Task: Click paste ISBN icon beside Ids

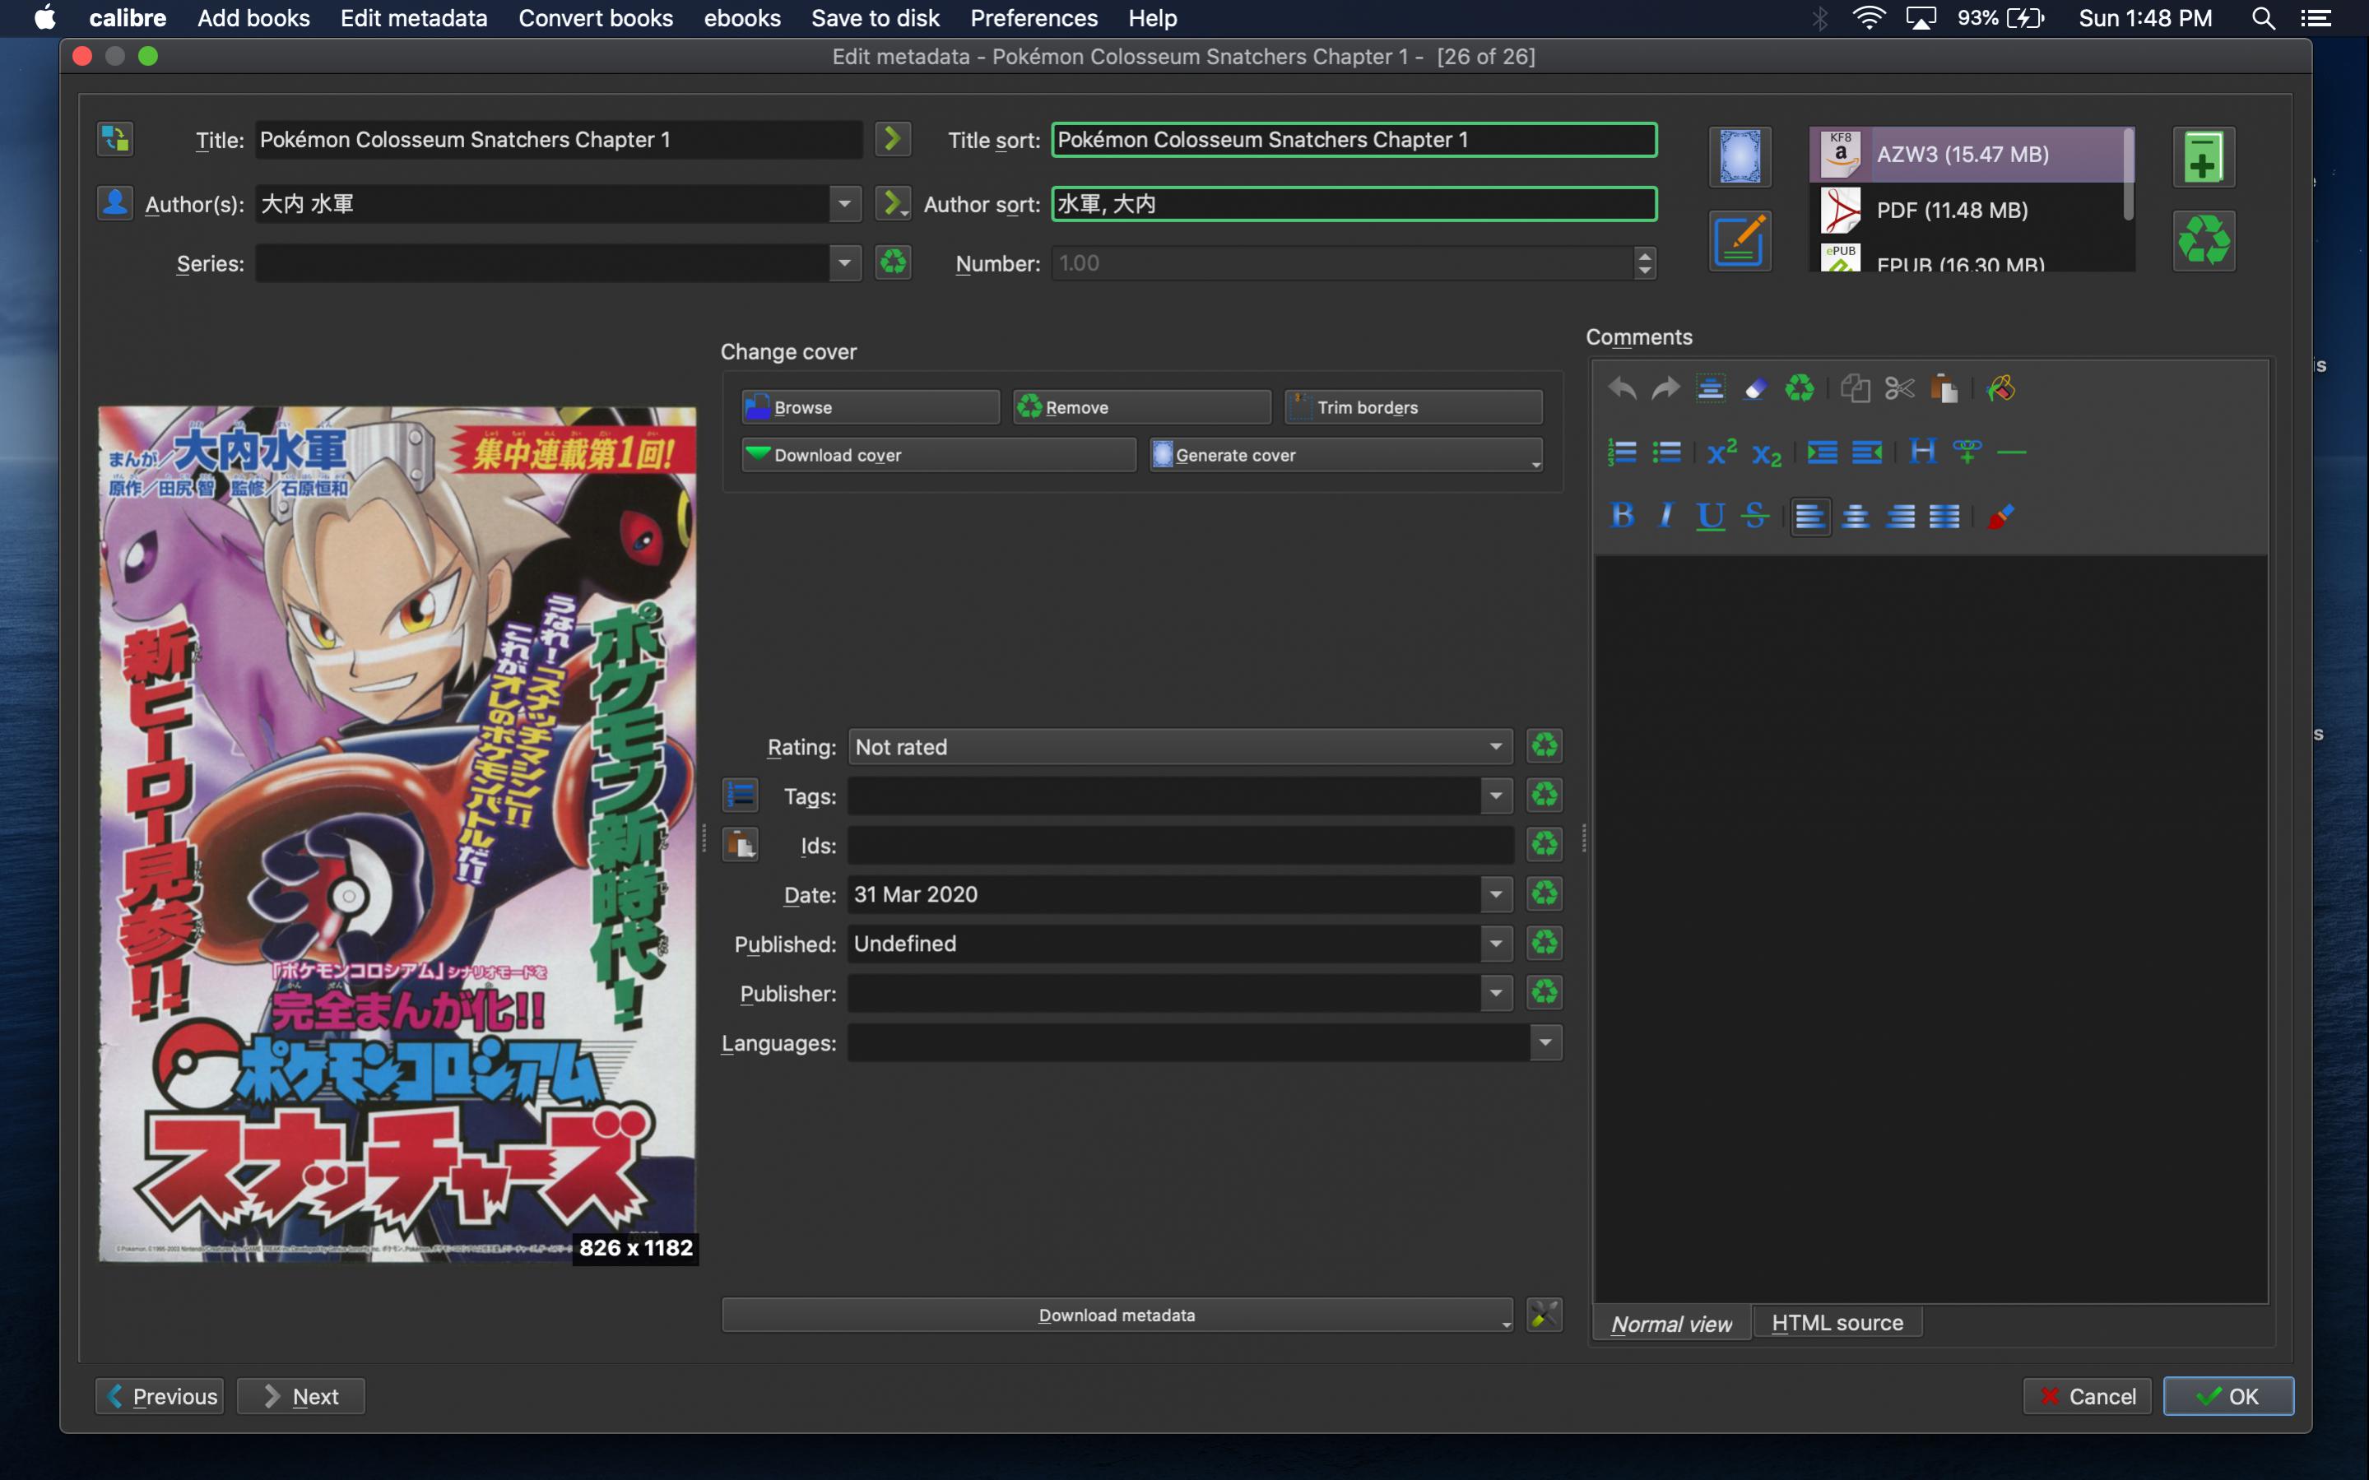Action: coord(740,845)
